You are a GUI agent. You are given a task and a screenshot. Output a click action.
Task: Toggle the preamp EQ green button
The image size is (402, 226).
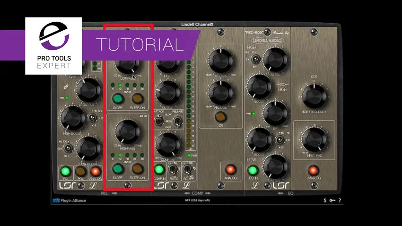coord(65,171)
